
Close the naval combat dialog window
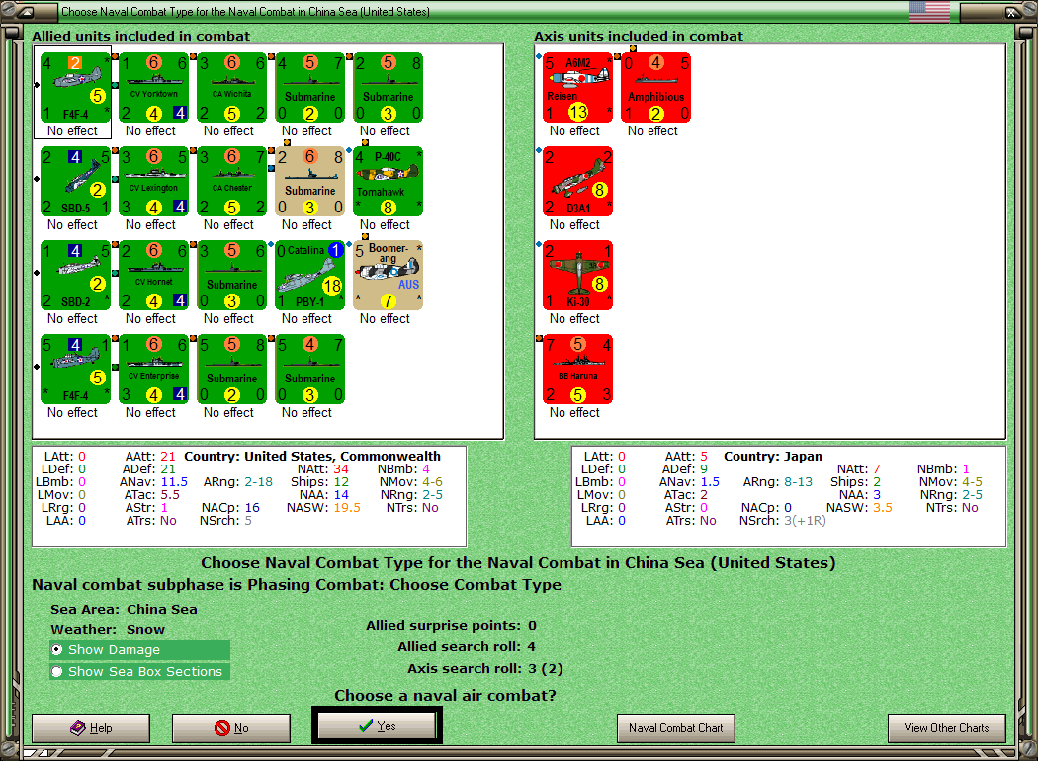coord(1012,11)
